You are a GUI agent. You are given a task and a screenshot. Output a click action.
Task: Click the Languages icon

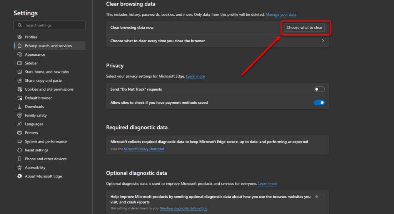pyautogui.click(x=20, y=124)
